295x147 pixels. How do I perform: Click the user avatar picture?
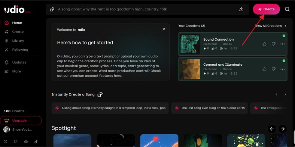tap(7, 129)
